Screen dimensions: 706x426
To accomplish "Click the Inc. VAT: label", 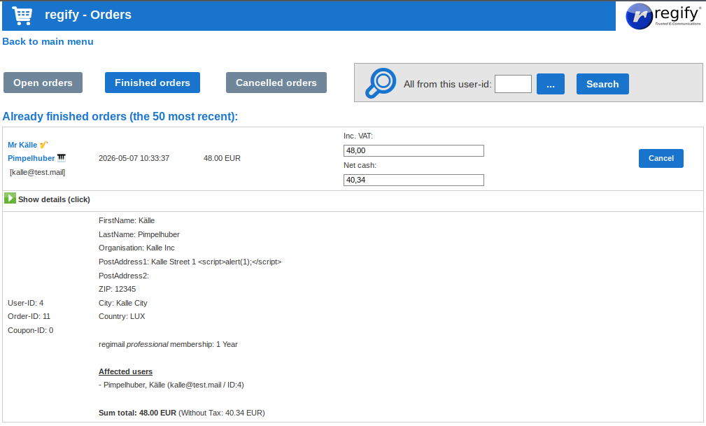I will tap(358, 136).
